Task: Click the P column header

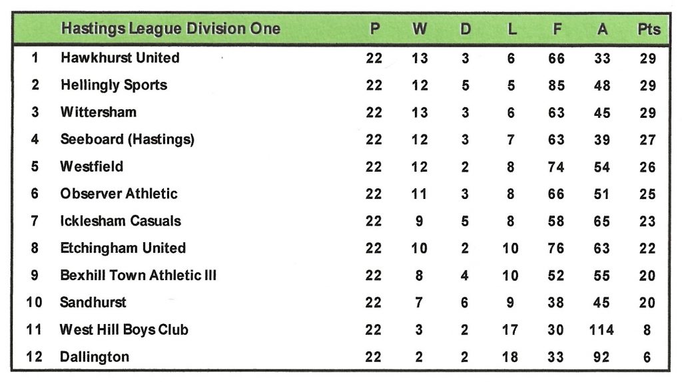Action: [375, 29]
